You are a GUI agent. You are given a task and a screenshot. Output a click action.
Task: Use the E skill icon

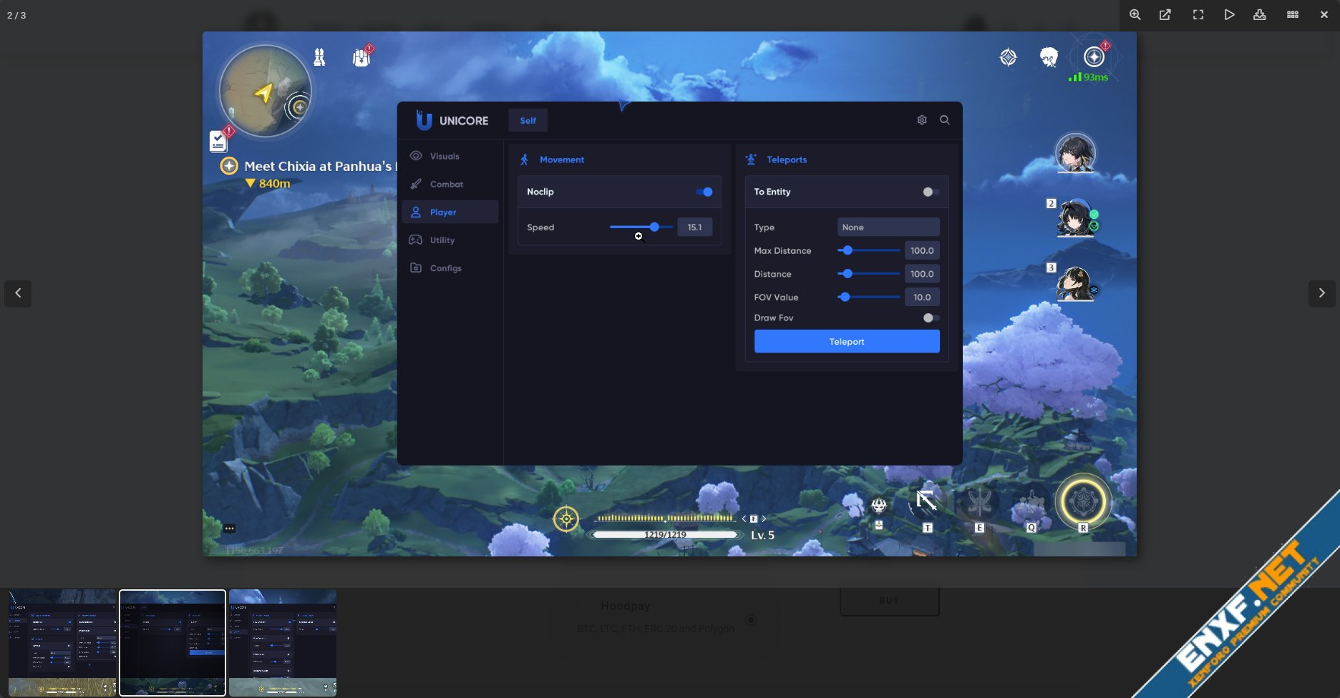click(x=979, y=503)
